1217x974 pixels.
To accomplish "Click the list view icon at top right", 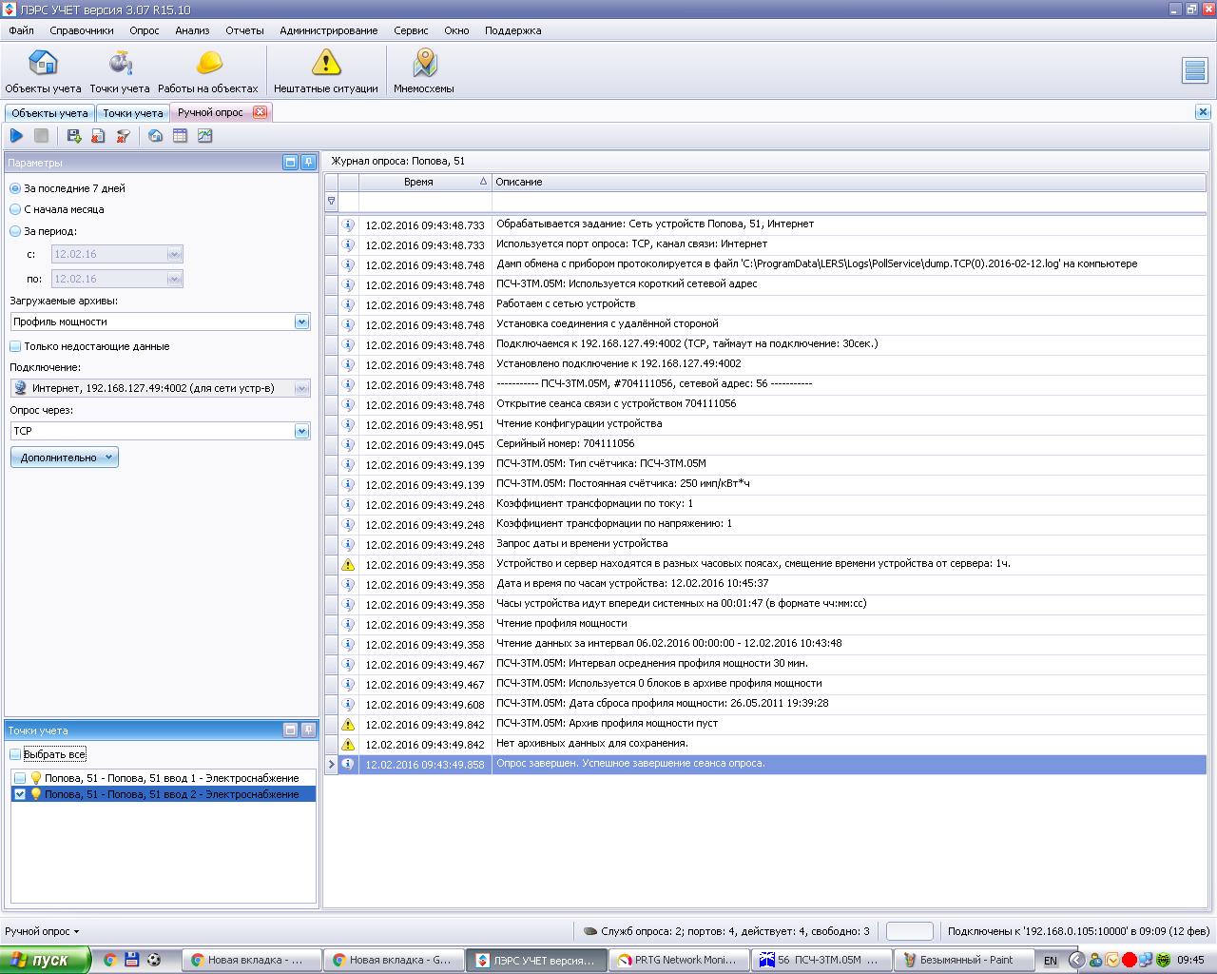I will click(x=1194, y=70).
